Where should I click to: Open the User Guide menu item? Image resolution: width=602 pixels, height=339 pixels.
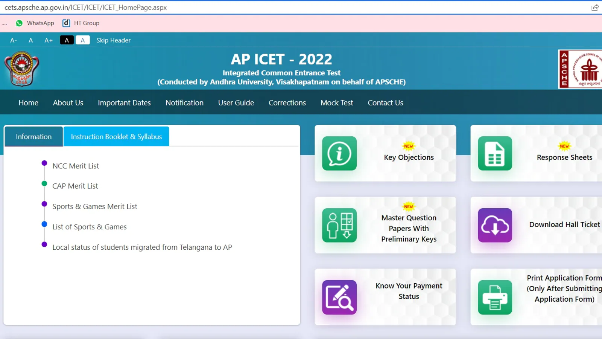click(x=236, y=102)
